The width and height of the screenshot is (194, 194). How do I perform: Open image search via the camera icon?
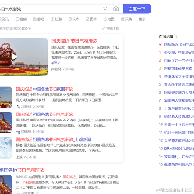[x=116, y=9]
